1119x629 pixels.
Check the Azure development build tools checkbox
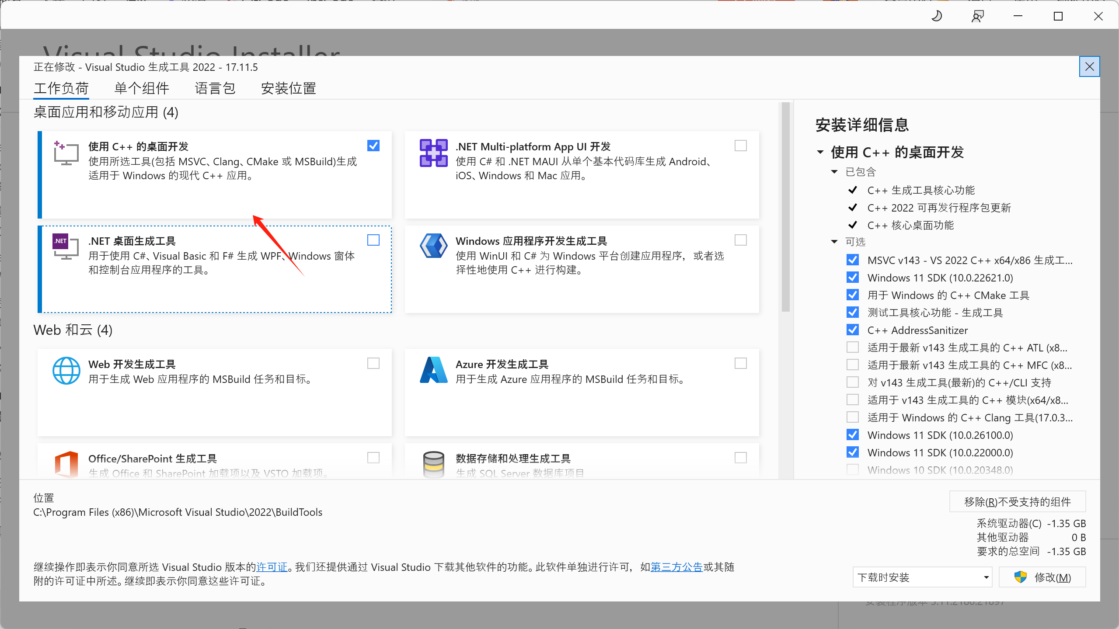click(741, 363)
